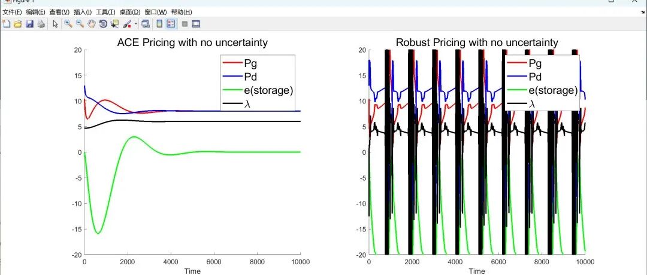The height and width of the screenshot is (275, 647).
Task: Select the Pd legend entry in ACE plot
Action: 251,77
